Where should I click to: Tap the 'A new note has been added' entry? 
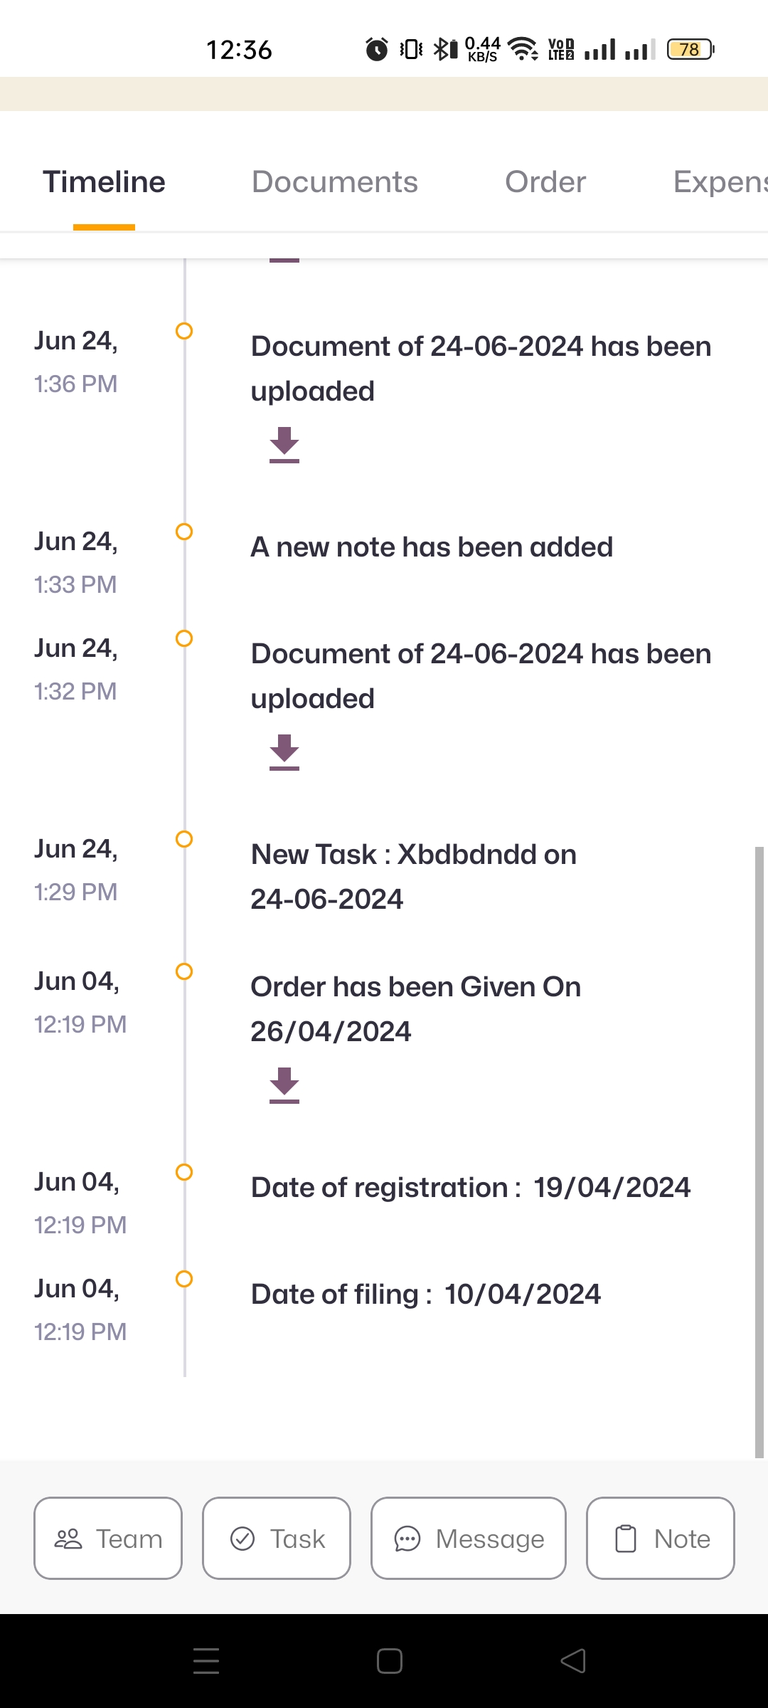pyautogui.click(x=432, y=547)
